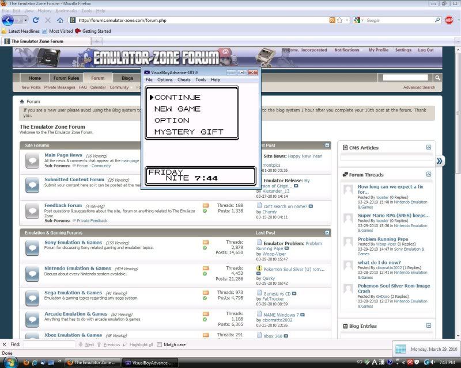Click the RSS feed icon in address bar

tap(332, 20)
